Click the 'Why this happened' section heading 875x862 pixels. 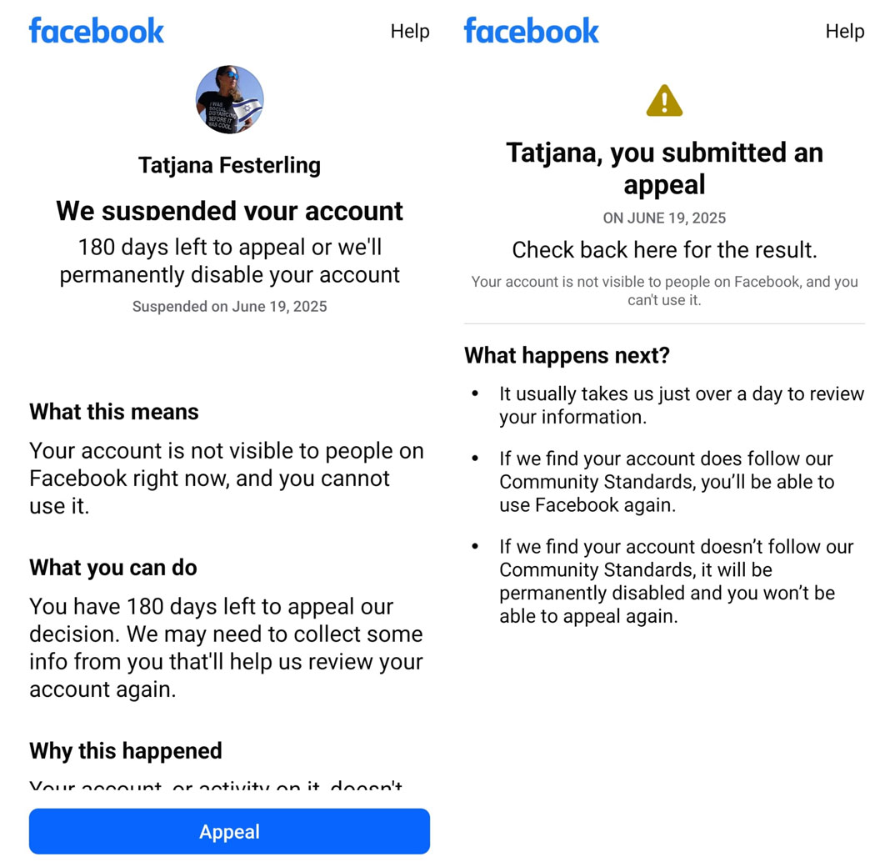[x=126, y=751]
